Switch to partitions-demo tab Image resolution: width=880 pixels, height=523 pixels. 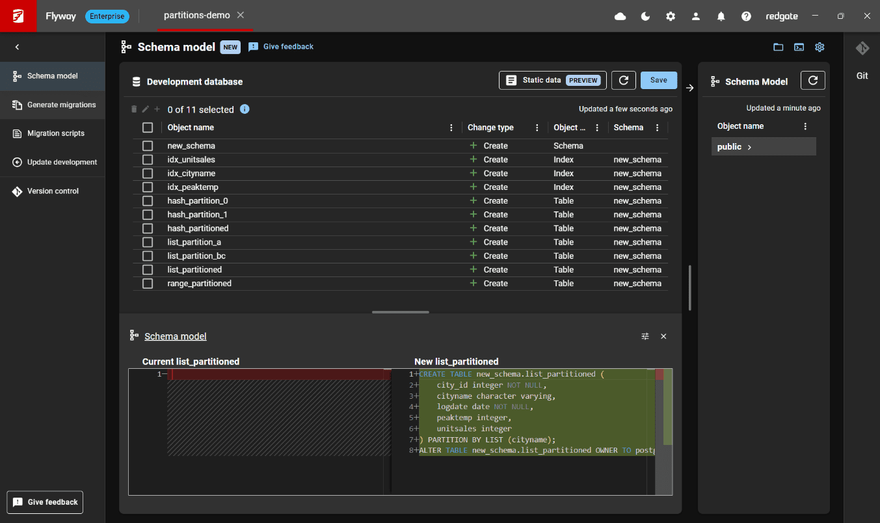196,15
